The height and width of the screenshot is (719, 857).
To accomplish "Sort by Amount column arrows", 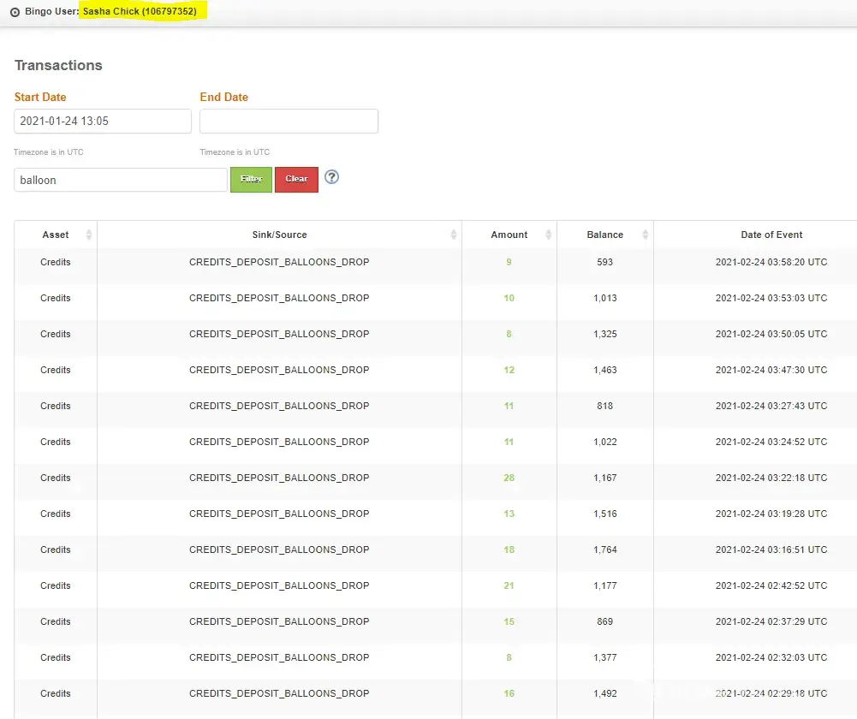I will pos(549,235).
